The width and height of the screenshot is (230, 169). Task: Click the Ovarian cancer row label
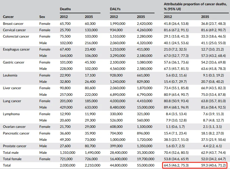(14, 127)
